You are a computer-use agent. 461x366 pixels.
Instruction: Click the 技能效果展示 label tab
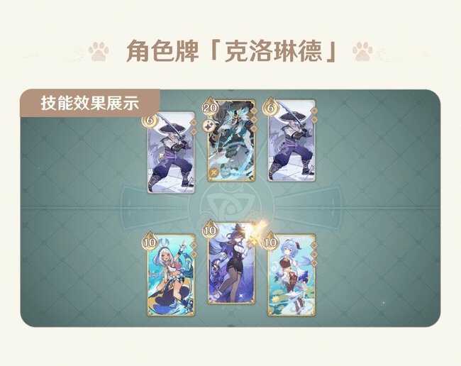click(x=90, y=103)
